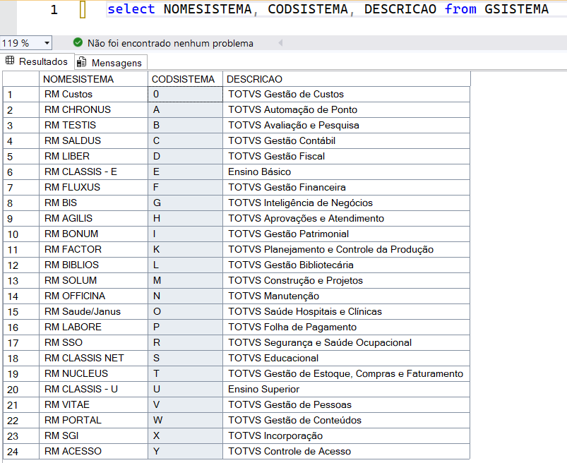
Task: Select the 'TOTVS Manutenção' cell
Action: point(347,296)
